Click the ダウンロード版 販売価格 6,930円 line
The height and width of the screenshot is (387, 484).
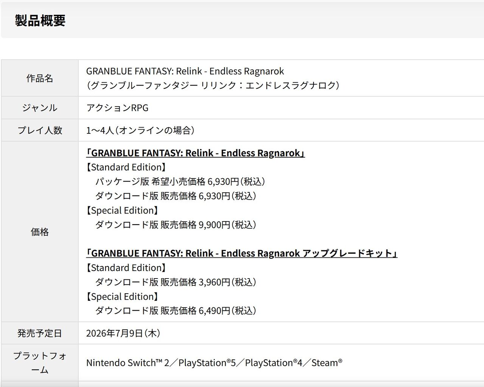[175, 196]
